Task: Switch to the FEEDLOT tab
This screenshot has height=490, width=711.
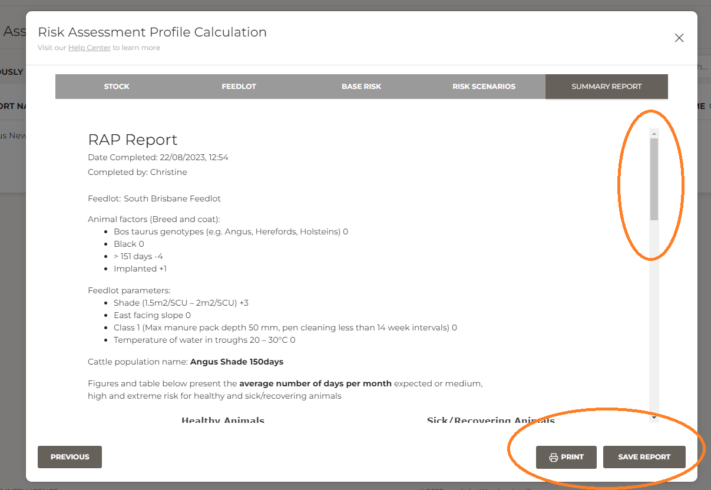Action: coord(239,87)
